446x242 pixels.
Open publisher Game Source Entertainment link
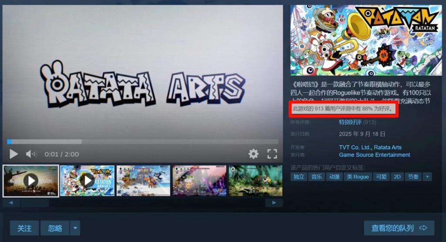pyautogui.click(x=374, y=155)
